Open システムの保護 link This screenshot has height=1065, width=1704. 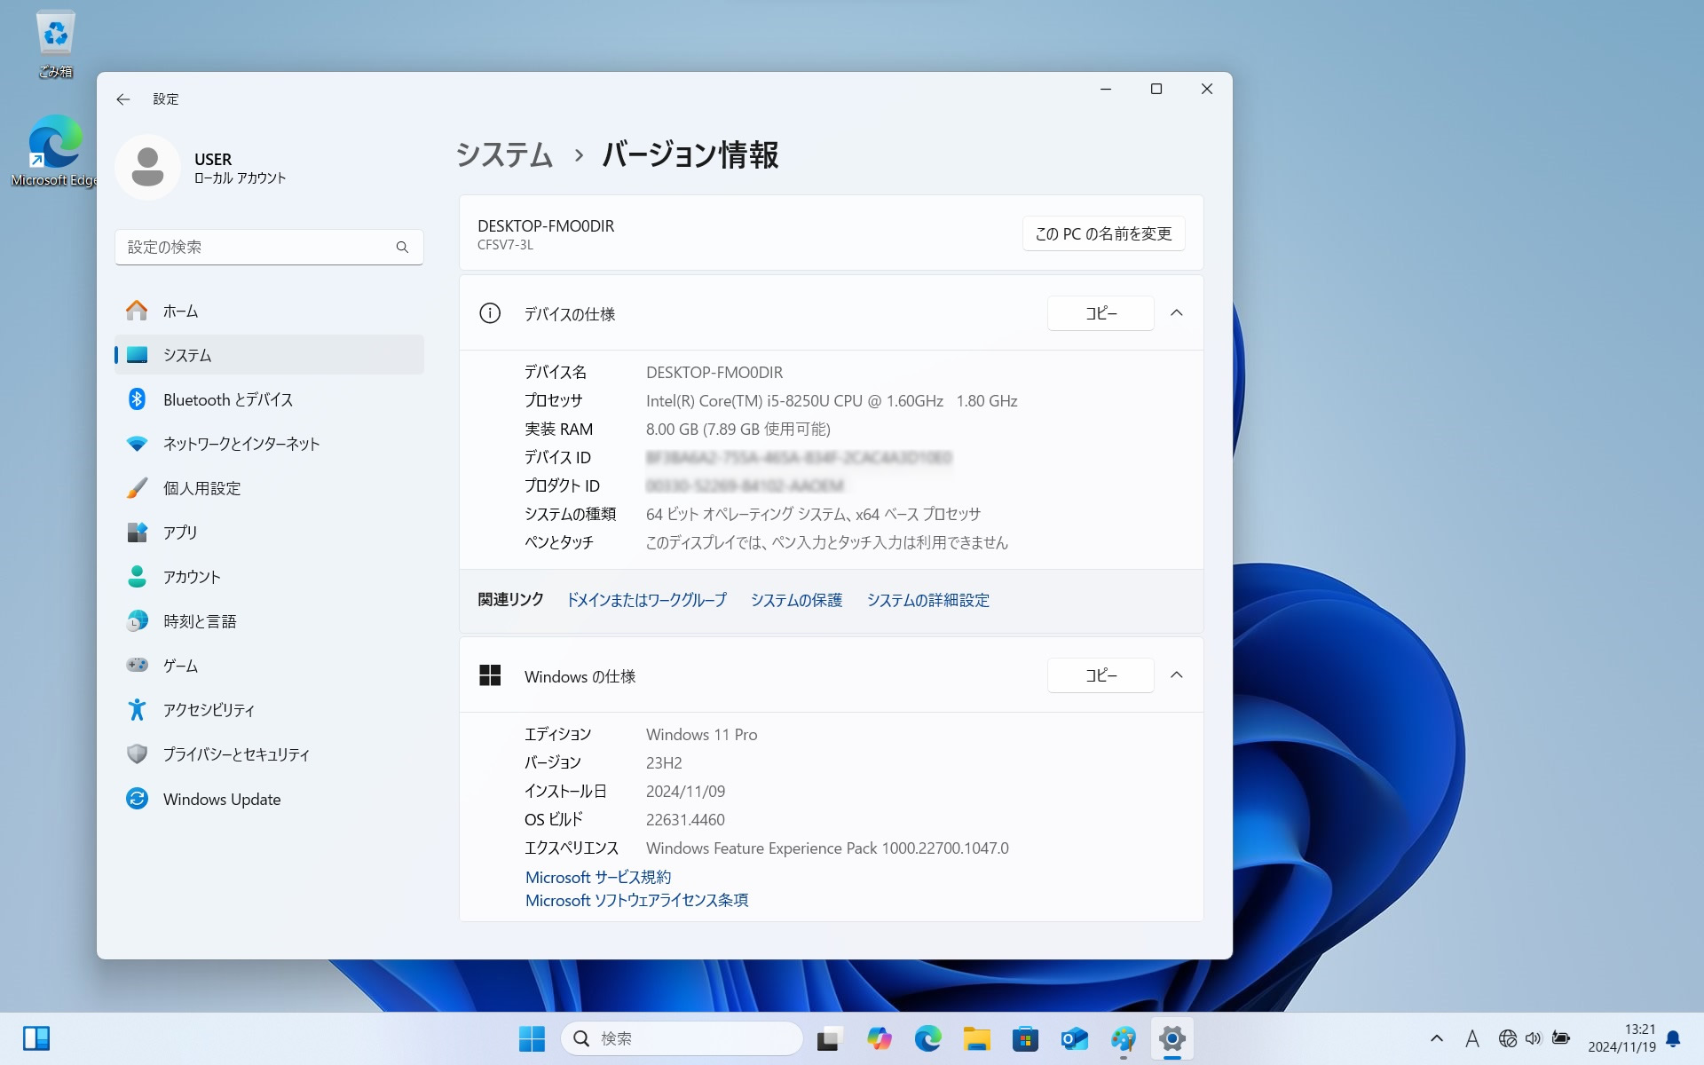(796, 600)
